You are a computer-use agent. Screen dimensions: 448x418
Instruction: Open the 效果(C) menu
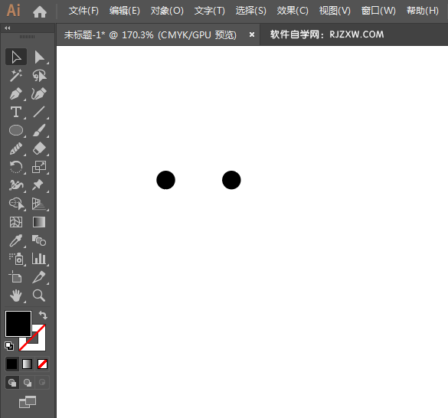(x=293, y=11)
